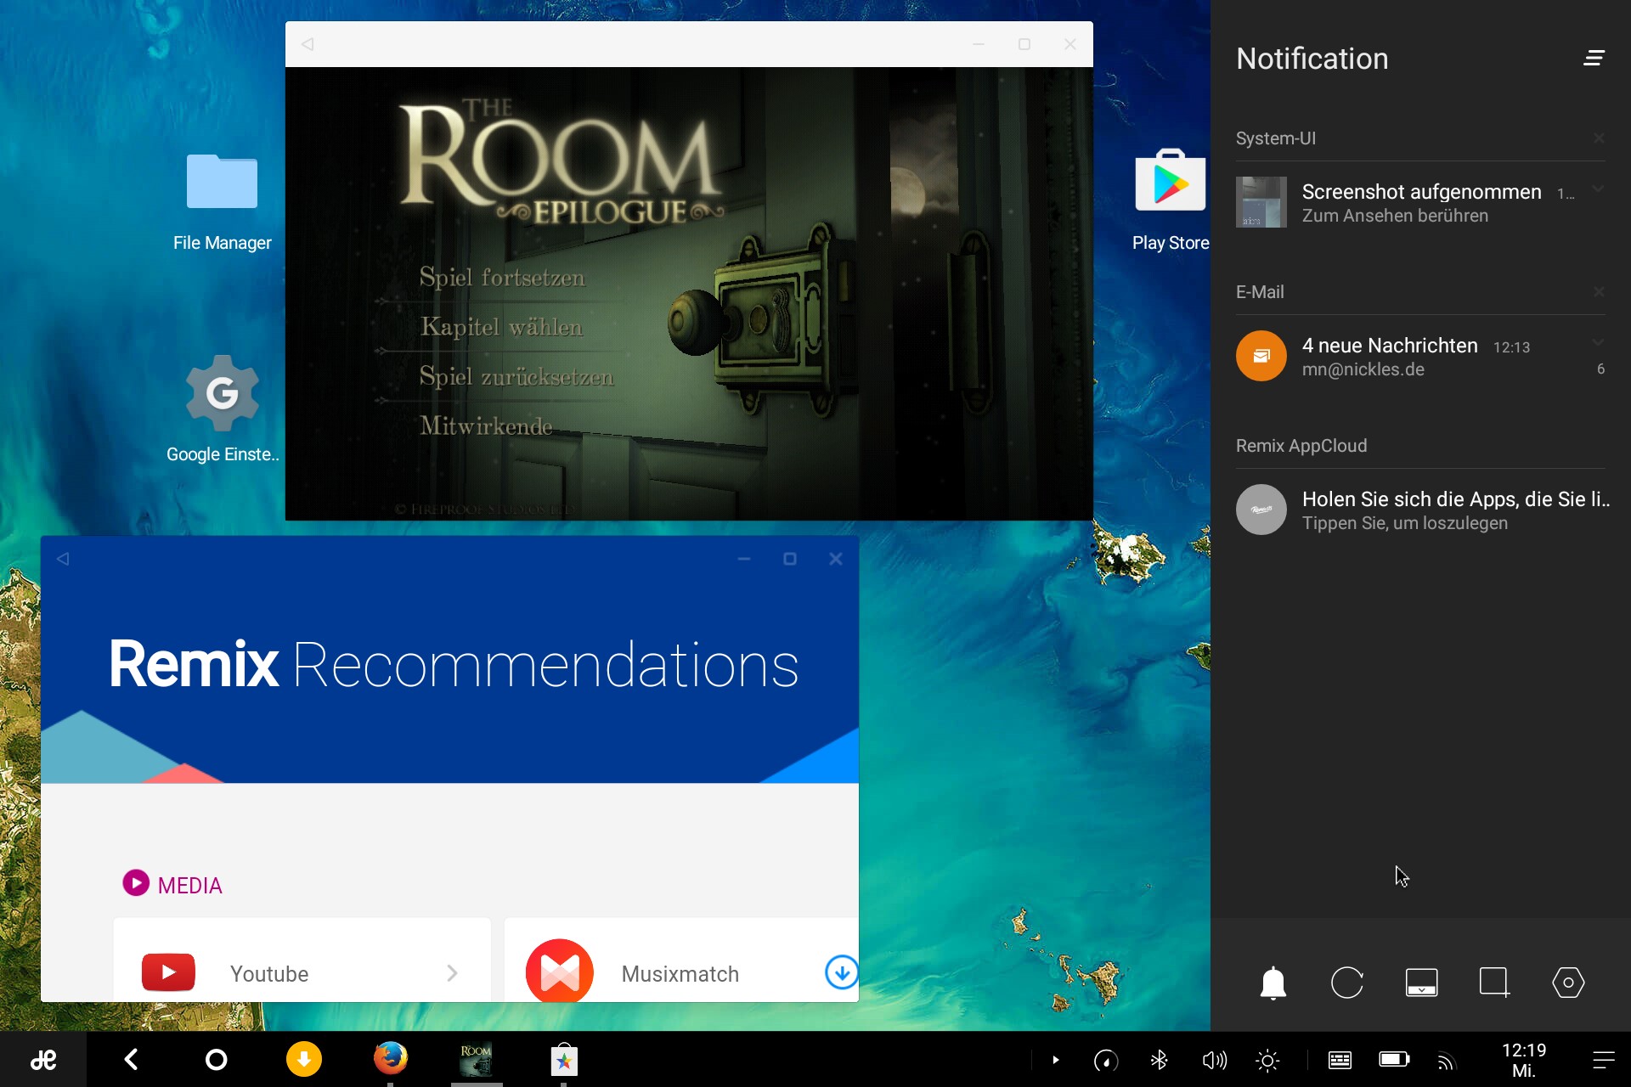Clear all notifications via header icon

coord(1594,58)
